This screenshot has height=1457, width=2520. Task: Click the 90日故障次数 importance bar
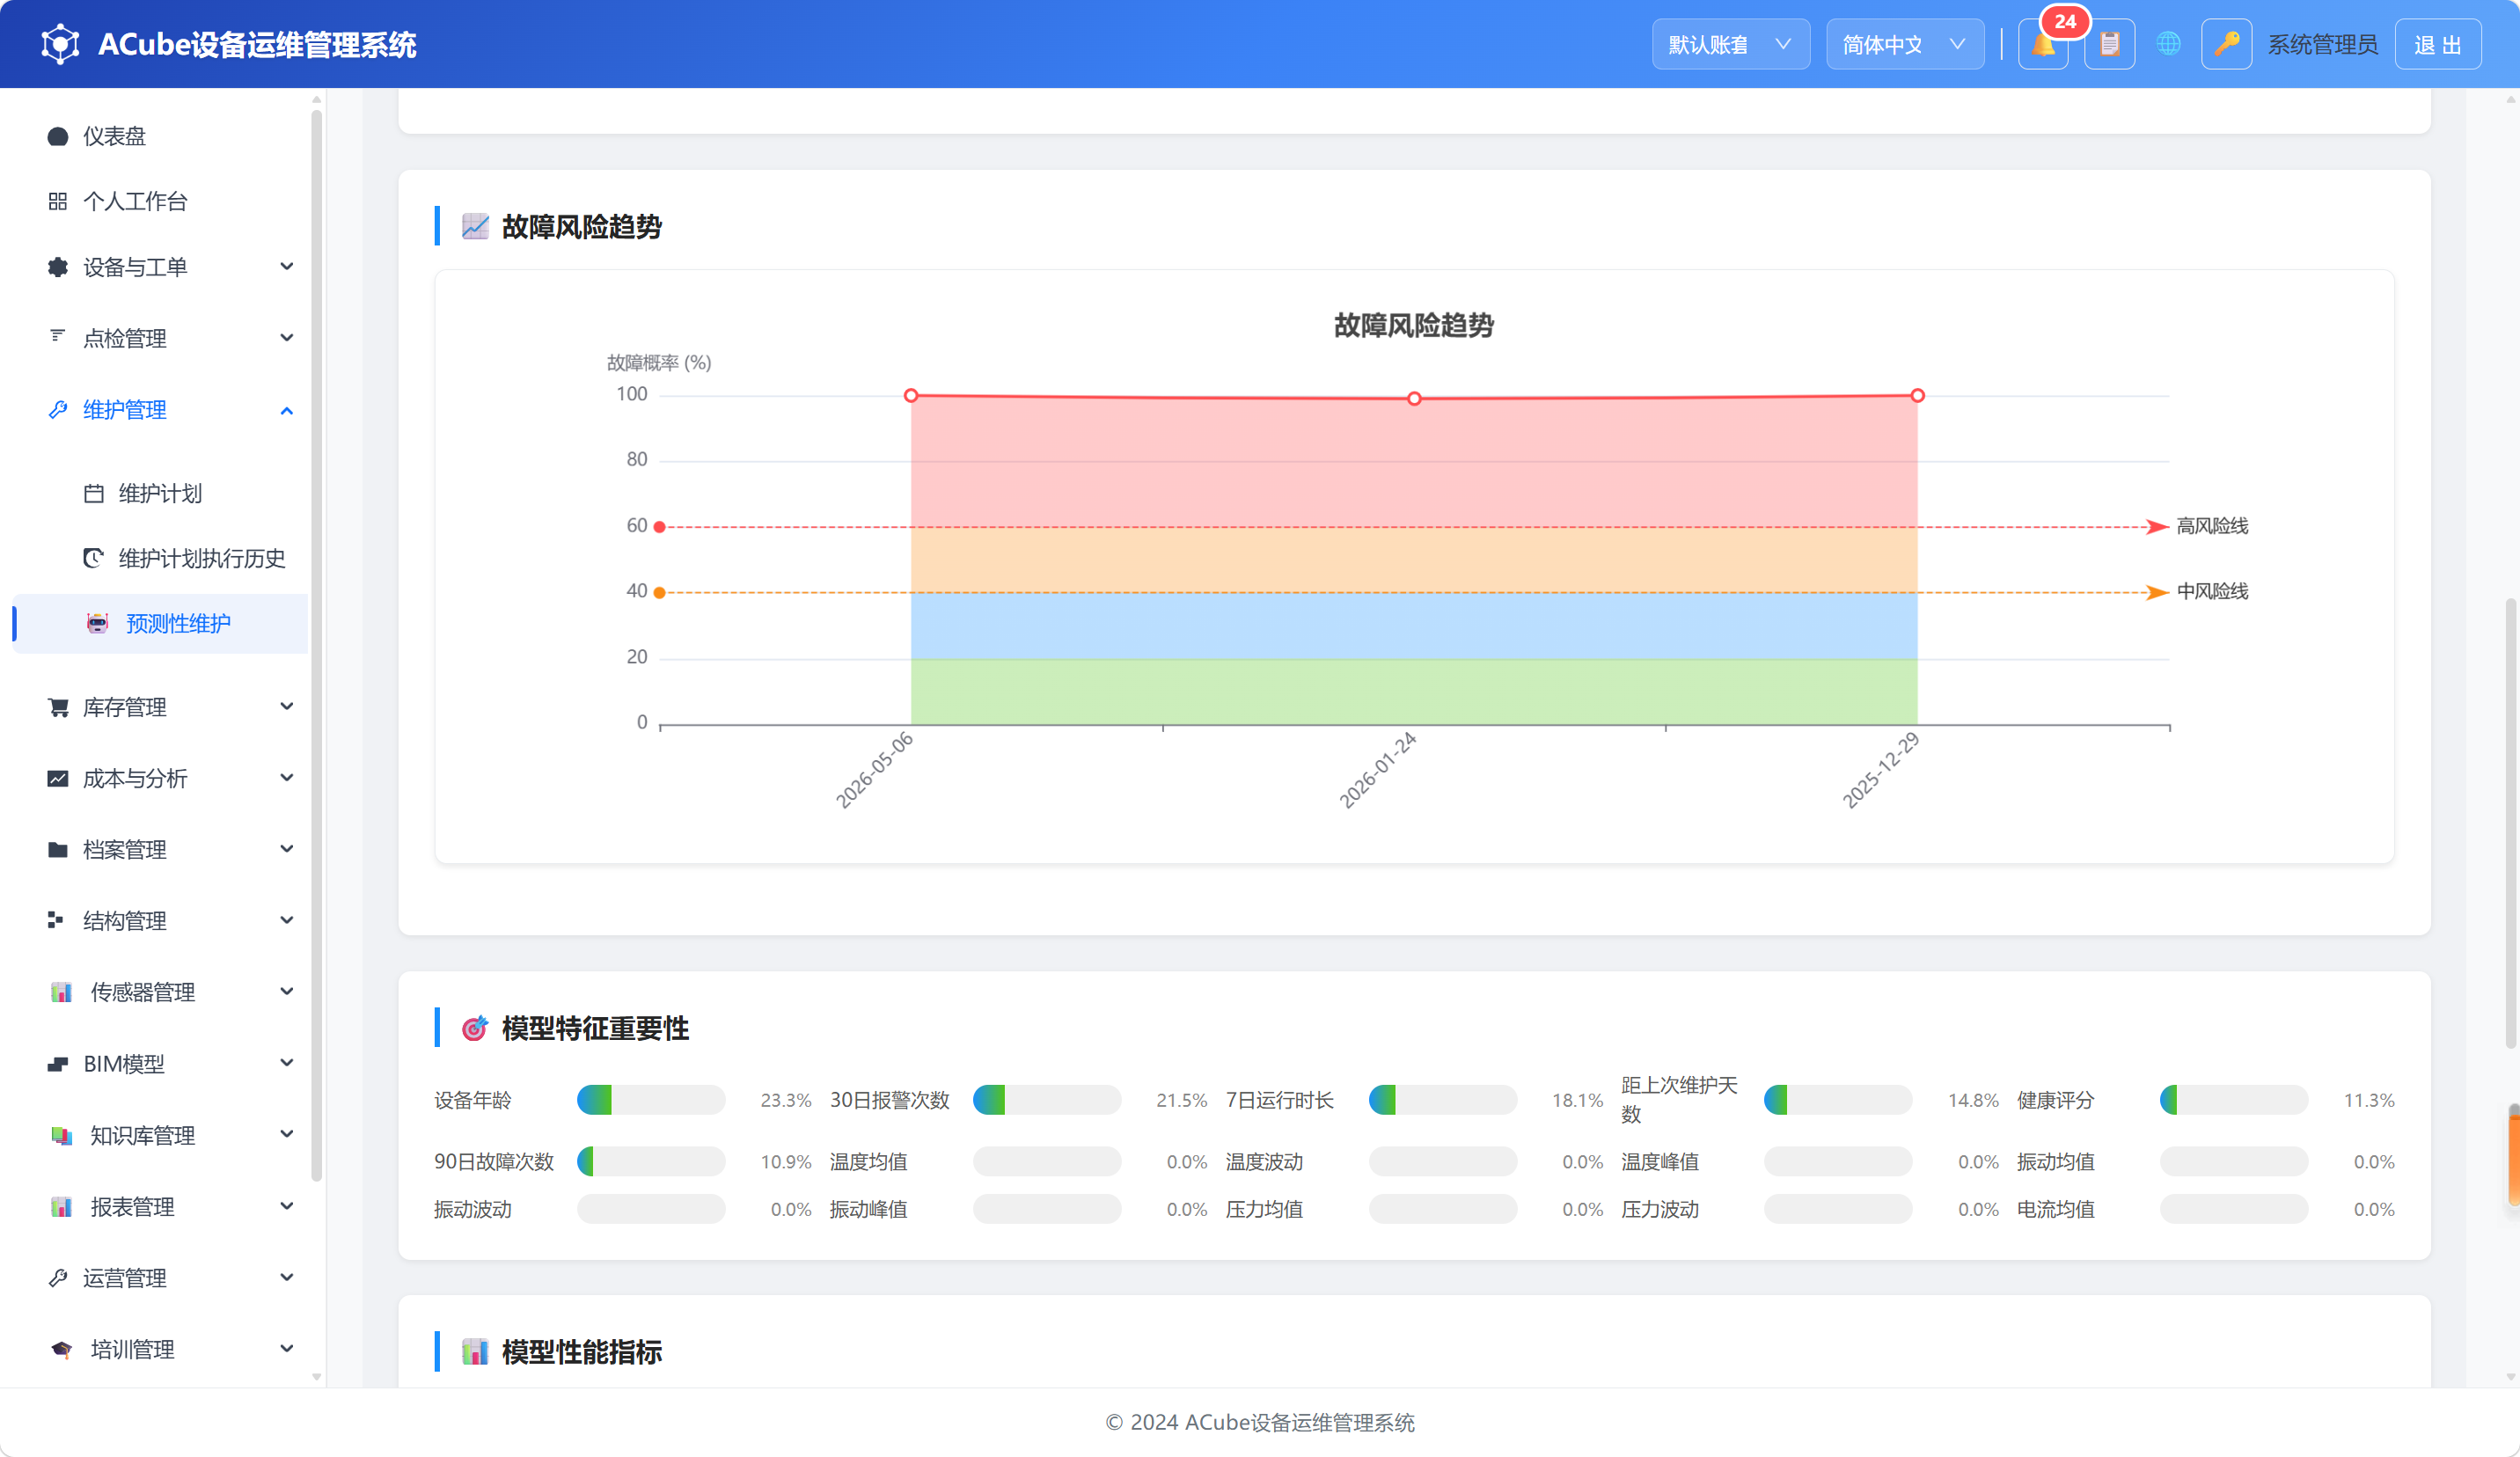click(651, 1161)
